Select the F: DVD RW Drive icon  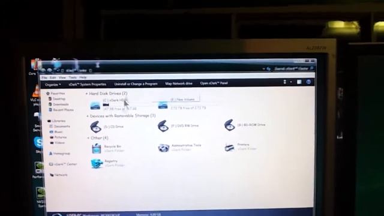(163, 126)
